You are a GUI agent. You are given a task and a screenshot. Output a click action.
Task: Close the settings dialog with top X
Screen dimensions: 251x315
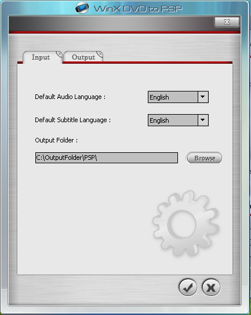[227, 22]
